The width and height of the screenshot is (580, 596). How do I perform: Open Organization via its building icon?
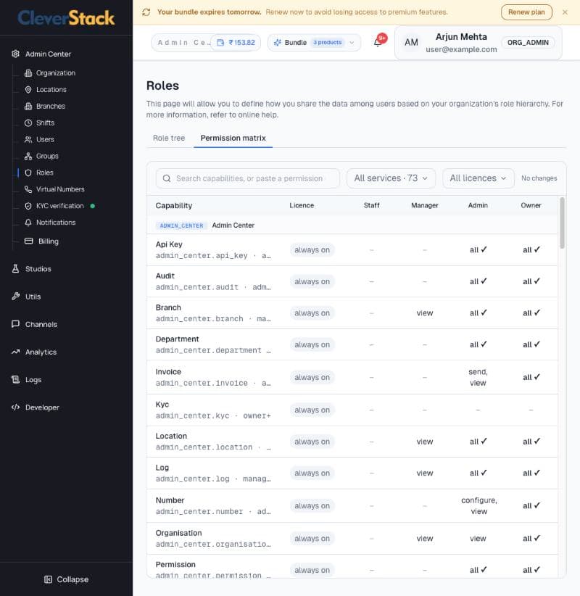point(28,73)
